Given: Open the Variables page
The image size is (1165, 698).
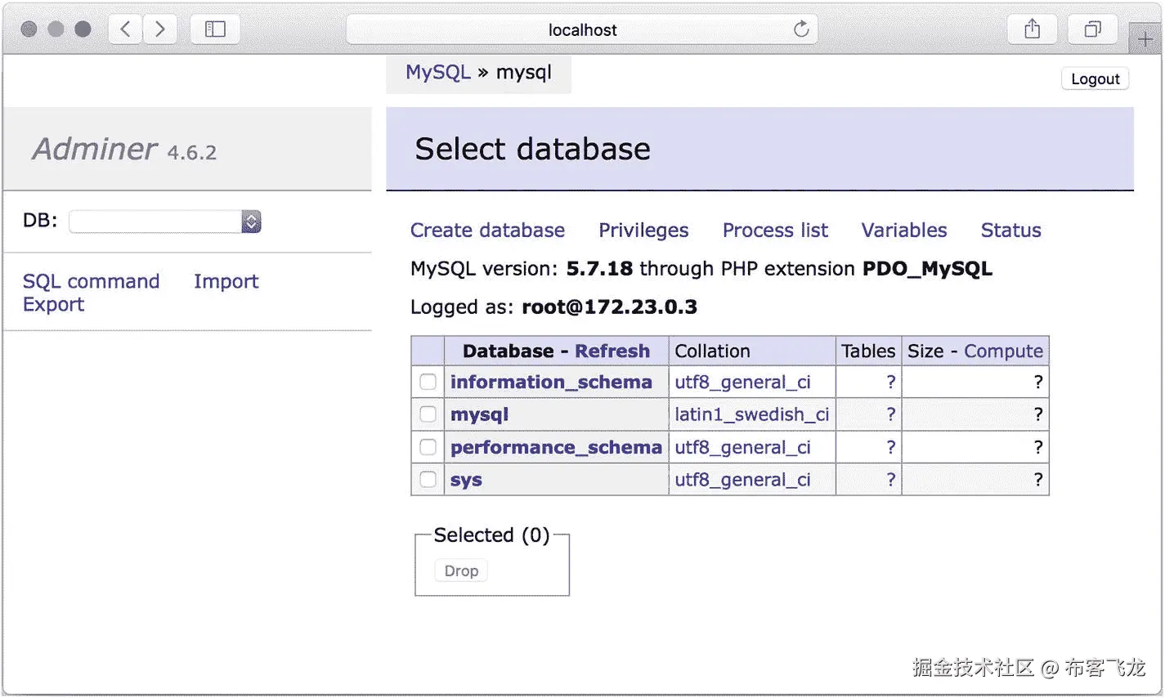Looking at the screenshot, I should click(904, 230).
